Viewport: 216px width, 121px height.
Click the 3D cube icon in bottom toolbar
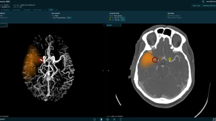[x=107, y=119]
